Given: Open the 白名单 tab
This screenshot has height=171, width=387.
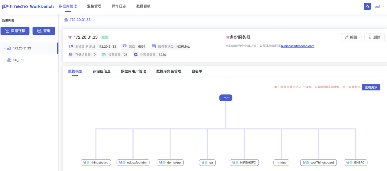Looking at the screenshot, I should click(197, 71).
